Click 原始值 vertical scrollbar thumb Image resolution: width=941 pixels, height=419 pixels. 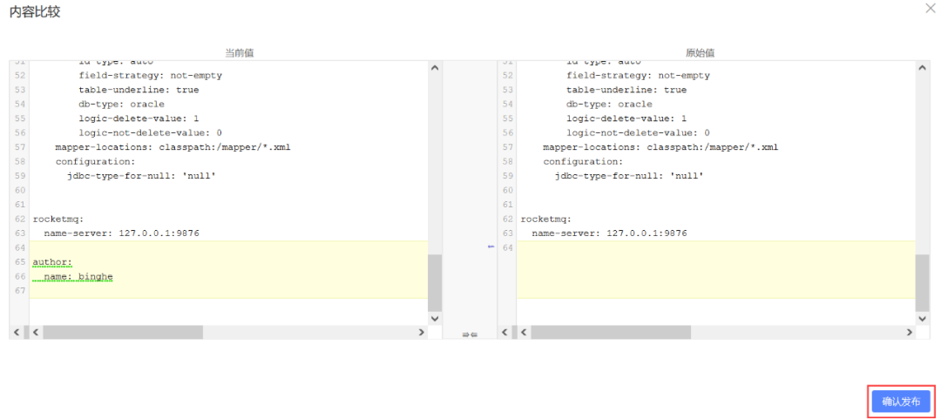923,283
